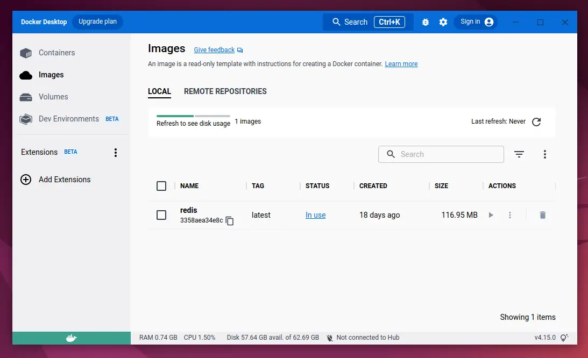Click the Showing 1 items text
Viewport: 588px width, 358px height.
528,317
